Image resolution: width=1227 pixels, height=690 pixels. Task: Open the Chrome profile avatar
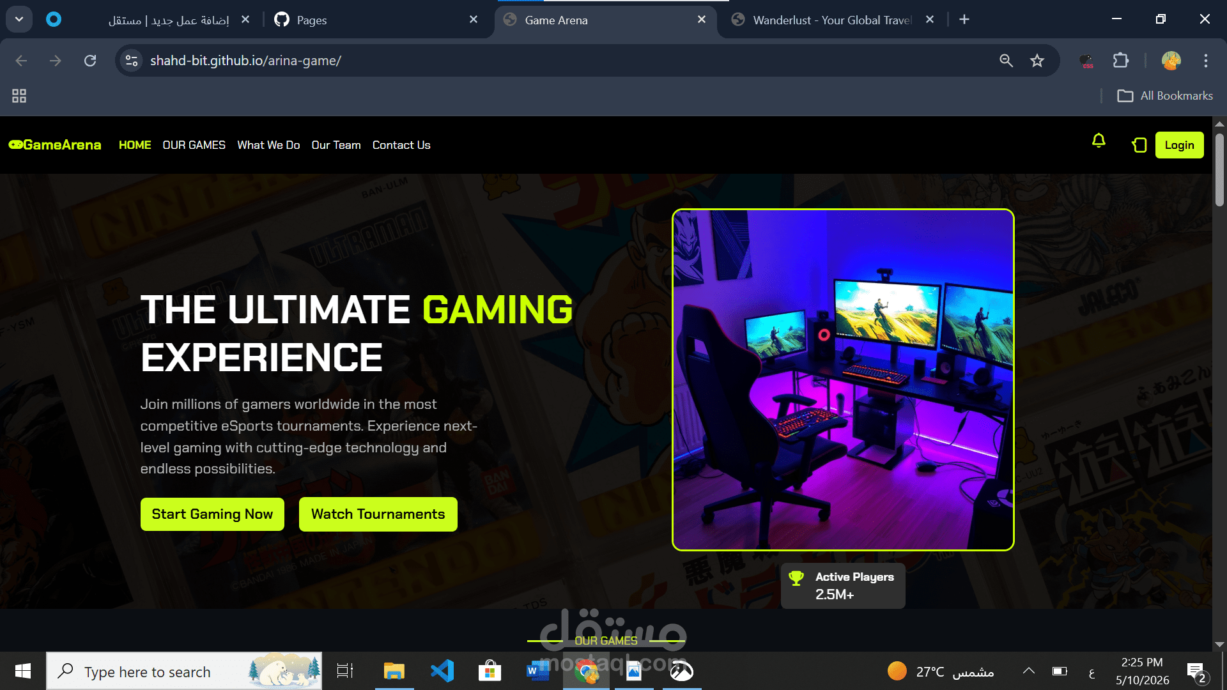tap(1171, 61)
